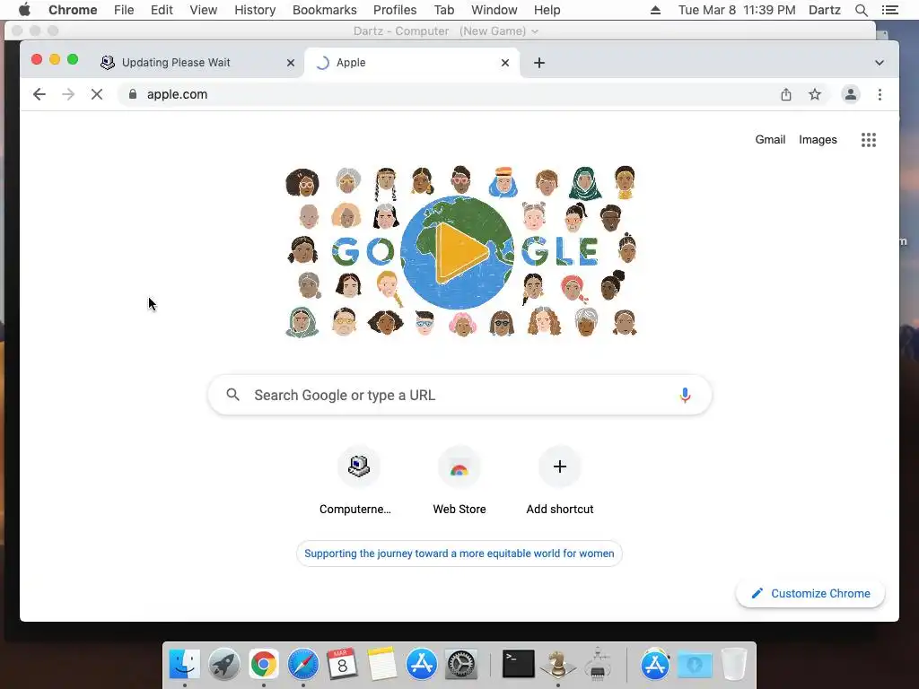The height and width of the screenshot is (689, 919).
Task: Click the eject icon in the menu bar
Action: point(655,10)
